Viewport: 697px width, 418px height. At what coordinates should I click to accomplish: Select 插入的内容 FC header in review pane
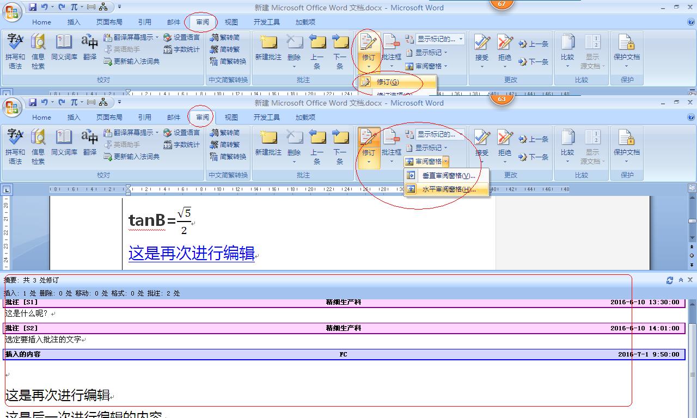pos(344,354)
